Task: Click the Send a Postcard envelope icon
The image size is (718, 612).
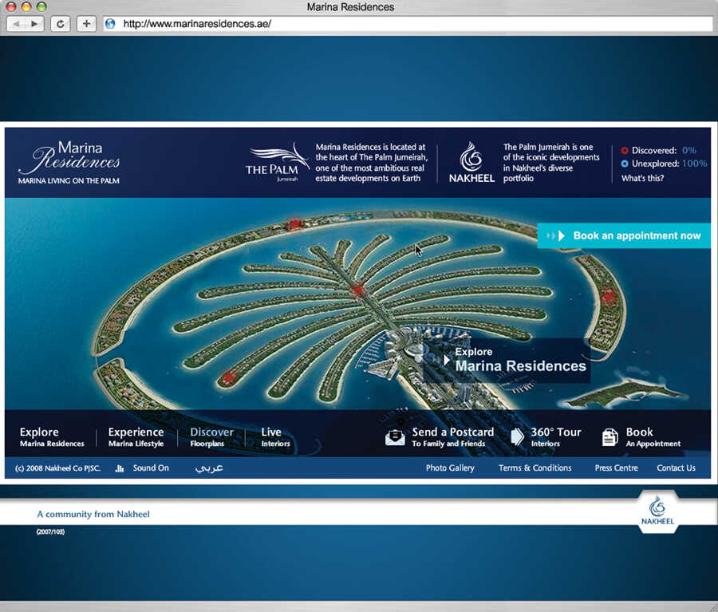Action: [395, 437]
